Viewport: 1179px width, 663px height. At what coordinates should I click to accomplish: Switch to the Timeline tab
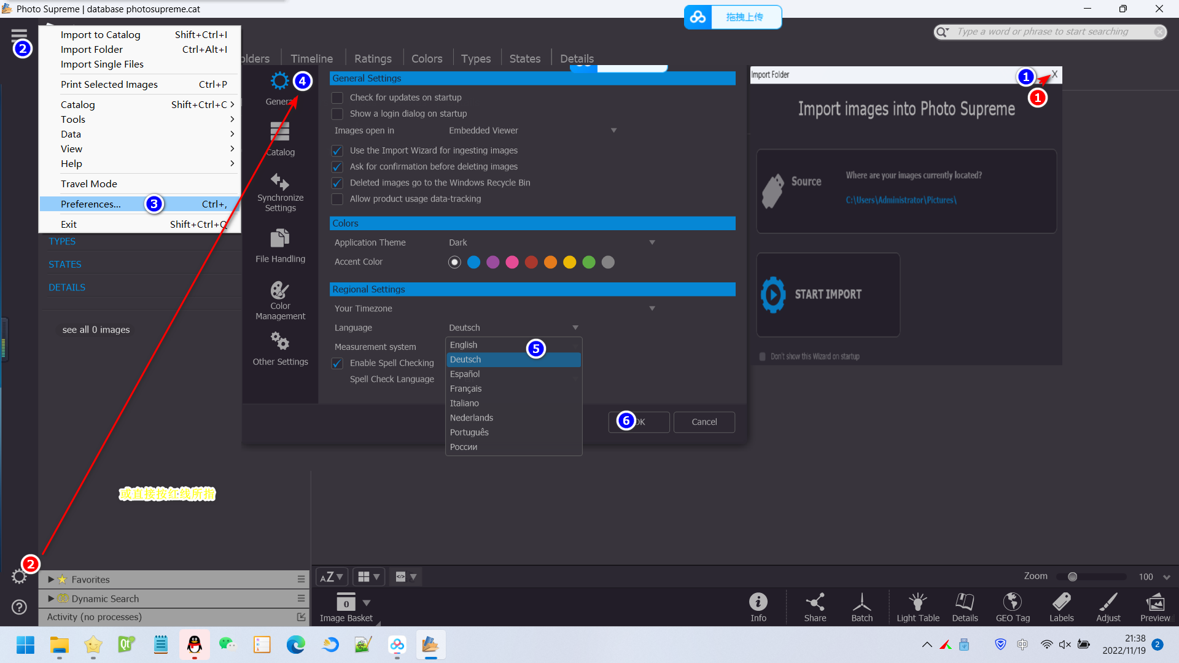pyautogui.click(x=312, y=59)
